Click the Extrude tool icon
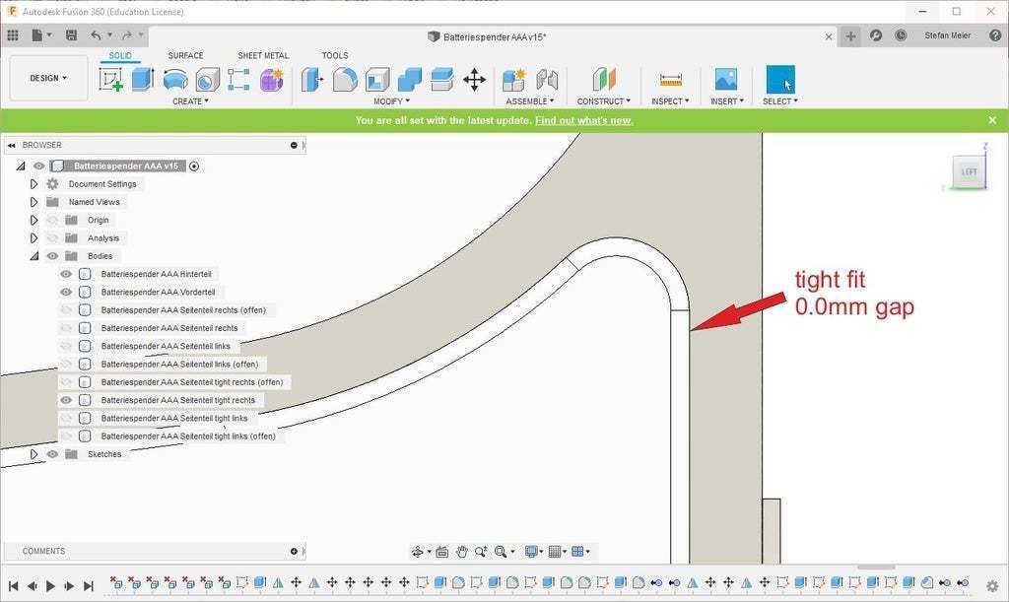This screenshot has width=1009, height=602. click(143, 80)
